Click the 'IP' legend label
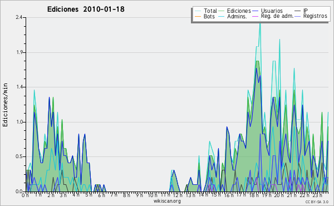Screen dimensions: 334x206 (306, 11)
